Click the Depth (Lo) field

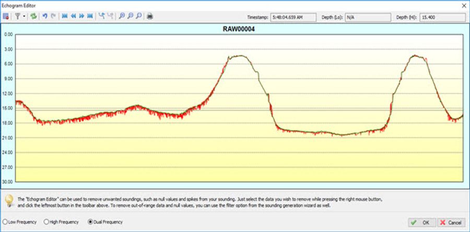[368, 17]
